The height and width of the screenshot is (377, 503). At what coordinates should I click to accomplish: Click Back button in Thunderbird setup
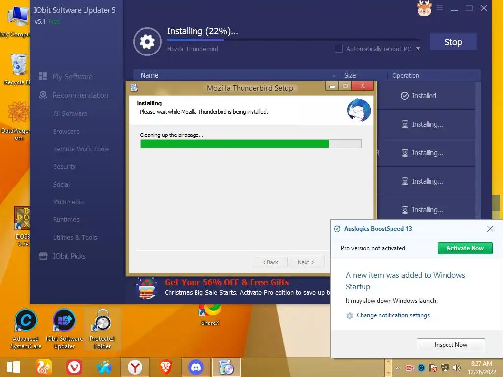coord(270,262)
